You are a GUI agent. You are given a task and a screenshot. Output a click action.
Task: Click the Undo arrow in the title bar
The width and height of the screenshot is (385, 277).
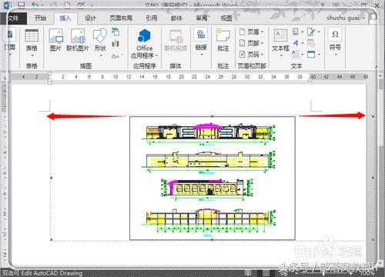(35, 5)
